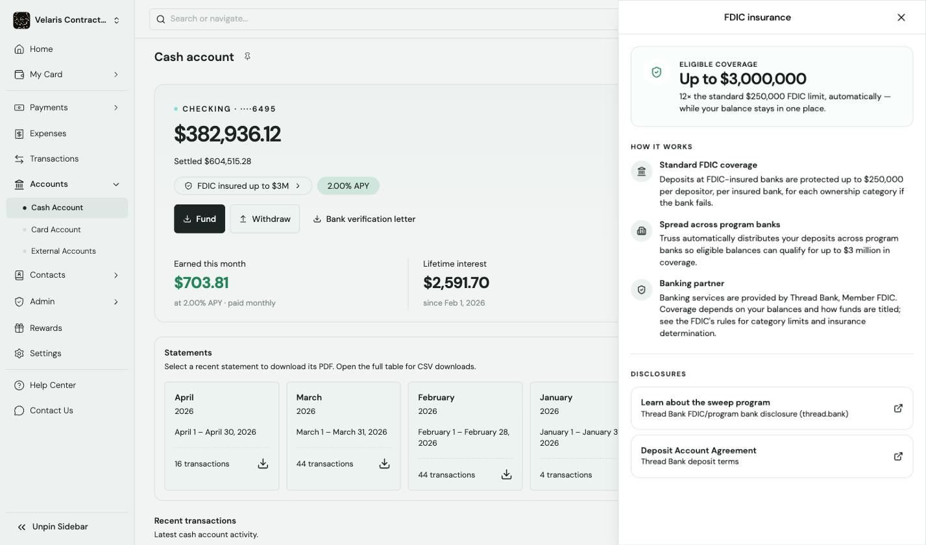
Task: Collapse the Accounts section
Action: (116, 184)
